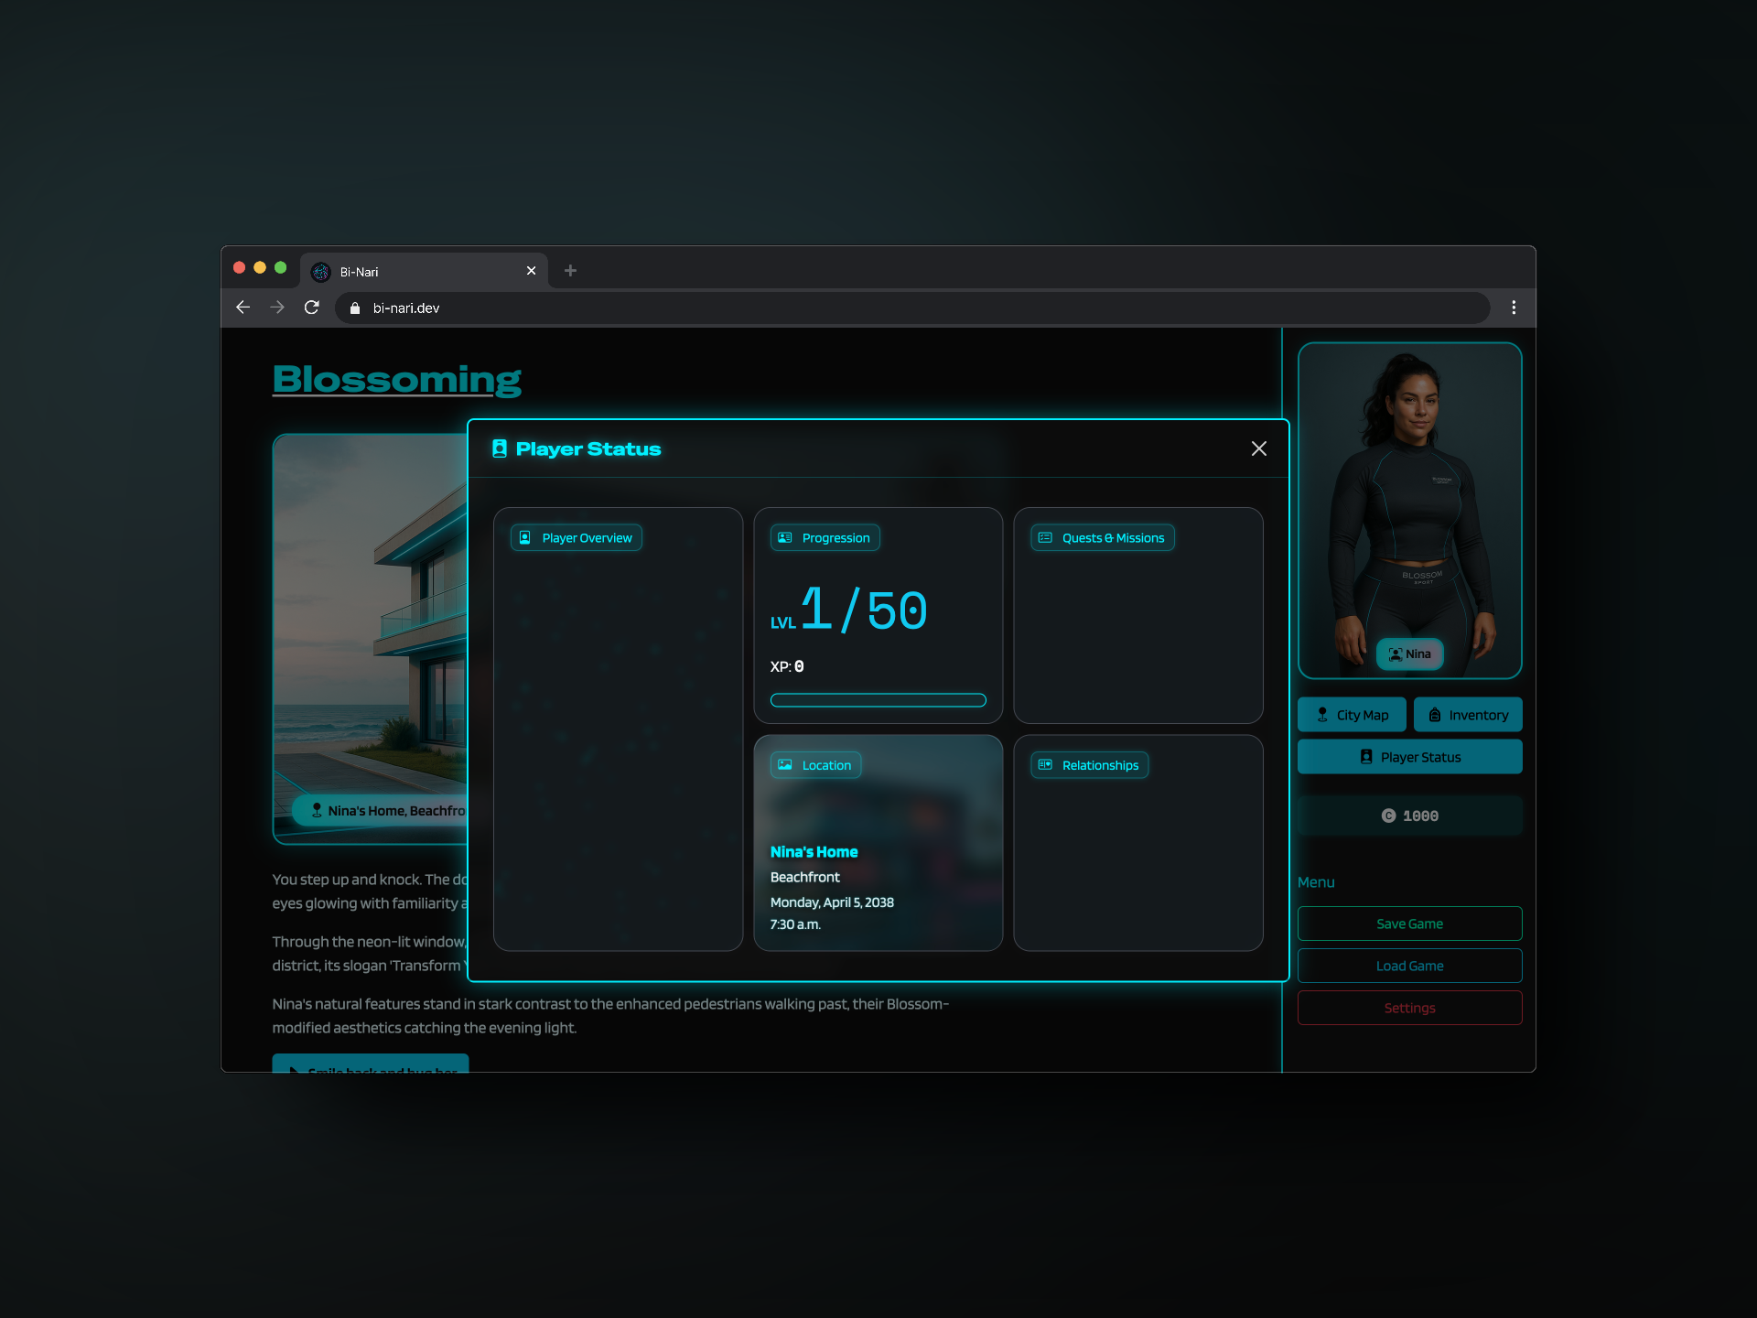Open the Inventory panel

[1468, 715]
